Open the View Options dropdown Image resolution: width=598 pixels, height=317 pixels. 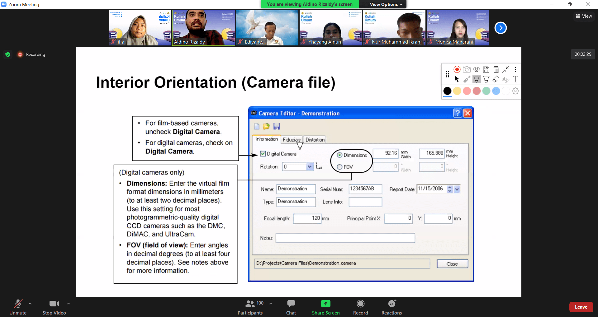coord(386,4)
